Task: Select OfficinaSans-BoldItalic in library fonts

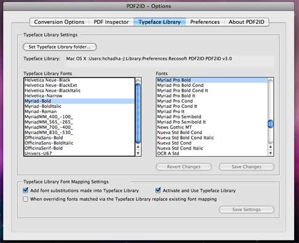Action: pos(79,143)
